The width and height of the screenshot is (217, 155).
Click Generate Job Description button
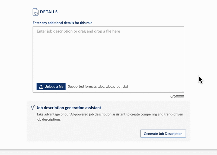163,134
